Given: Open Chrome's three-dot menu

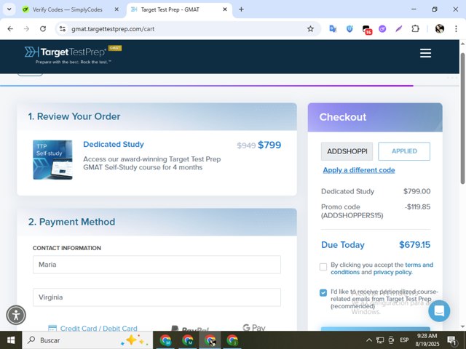Looking at the screenshot, I should click(x=456, y=29).
